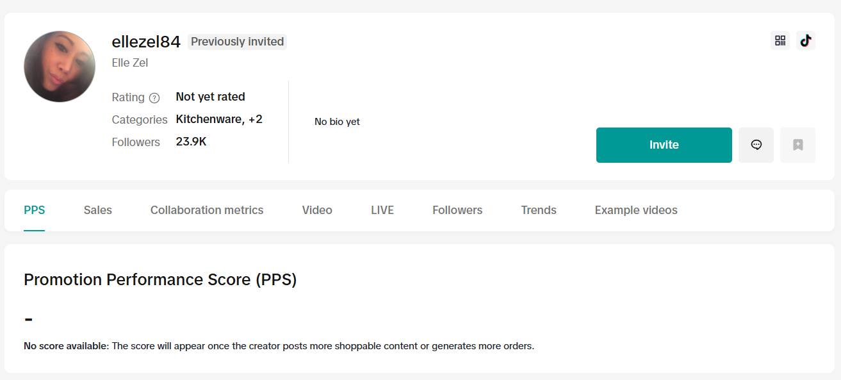Viewport: 841px width, 380px height.
Task: Open the Collaboration metrics tab
Action: [207, 210]
